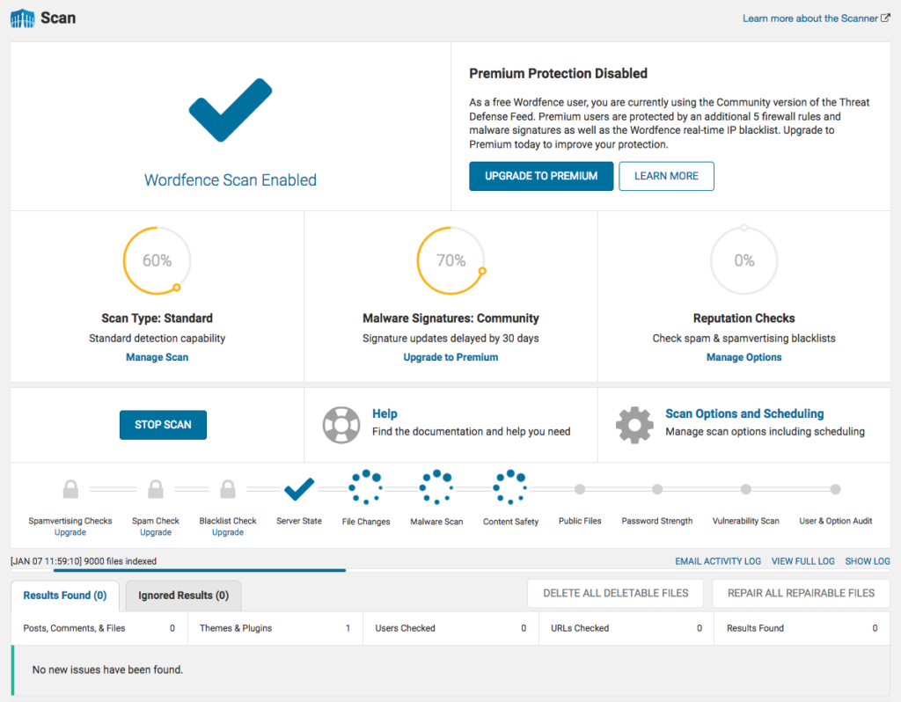
Task: Click Email Activity Log
Action: click(718, 561)
